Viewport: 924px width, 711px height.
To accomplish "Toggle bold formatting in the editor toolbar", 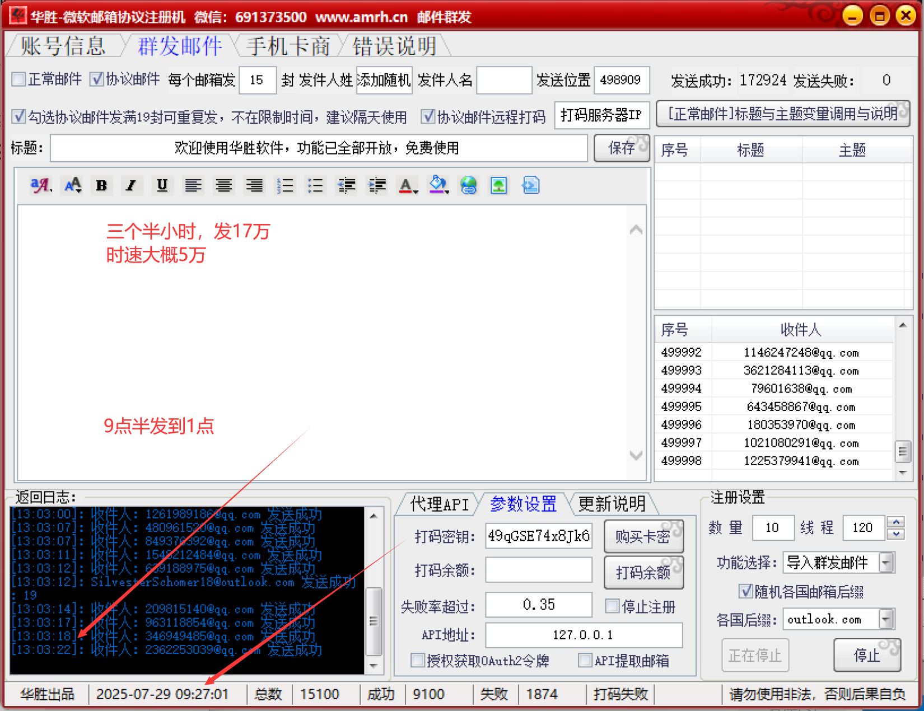I will [x=101, y=185].
